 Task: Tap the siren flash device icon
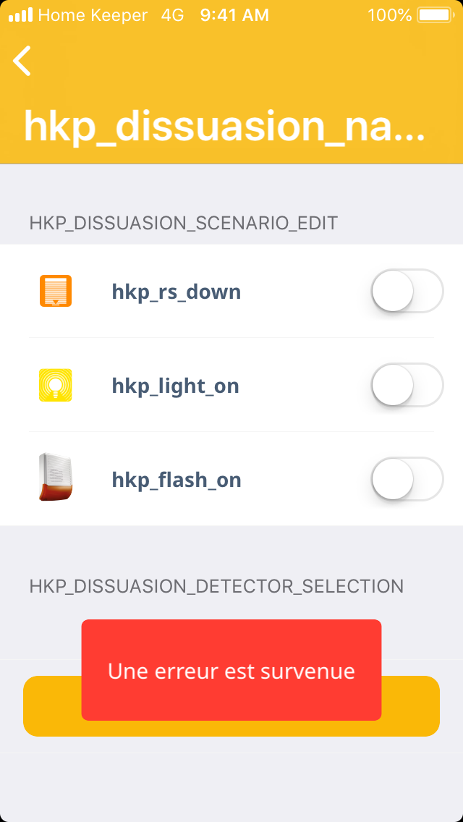(x=55, y=478)
